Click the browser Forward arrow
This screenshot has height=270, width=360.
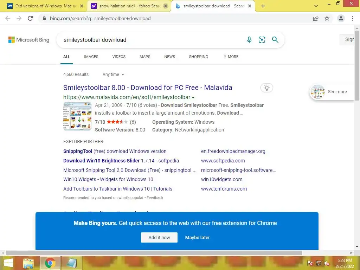pos(19,18)
